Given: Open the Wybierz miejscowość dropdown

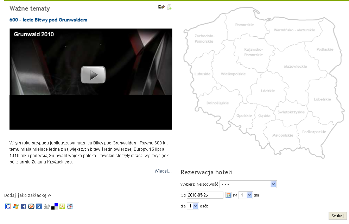Looking at the screenshot, I should point(248,184).
